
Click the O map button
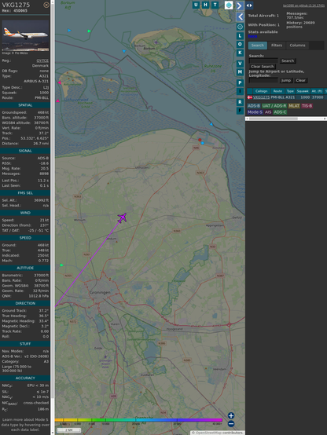(x=240, y=44)
